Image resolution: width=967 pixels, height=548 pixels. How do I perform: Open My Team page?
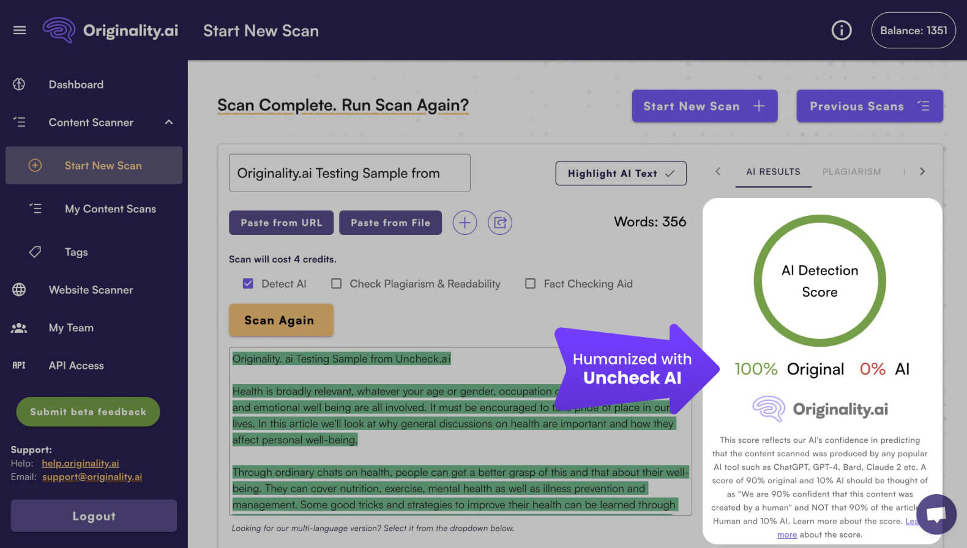71,328
